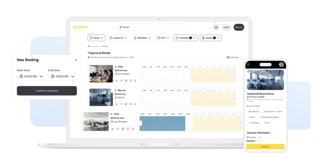323x167 pixels.
Task: Tap the TV/Monitor amenity tag
Action: (x=254, y=123)
